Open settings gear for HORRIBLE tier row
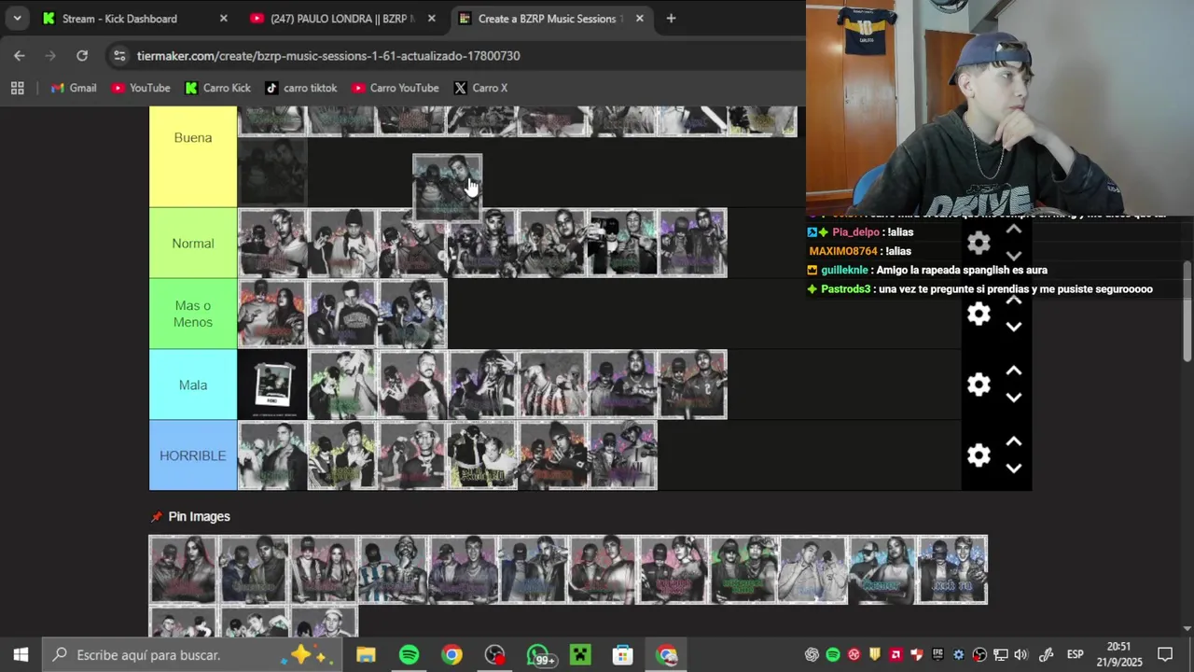1194x672 pixels. 979,455
